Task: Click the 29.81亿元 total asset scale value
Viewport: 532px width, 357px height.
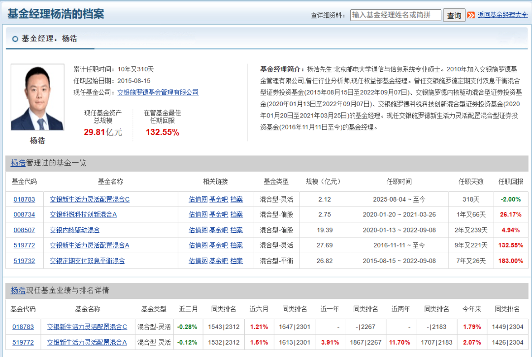Action: tap(103, 132)
